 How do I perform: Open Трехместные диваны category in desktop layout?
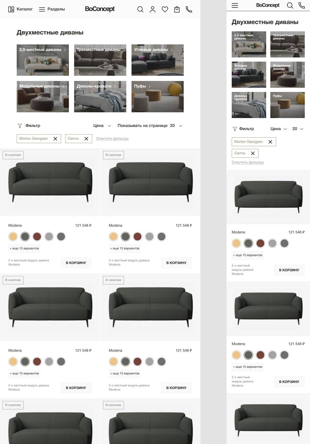[100, 60]
